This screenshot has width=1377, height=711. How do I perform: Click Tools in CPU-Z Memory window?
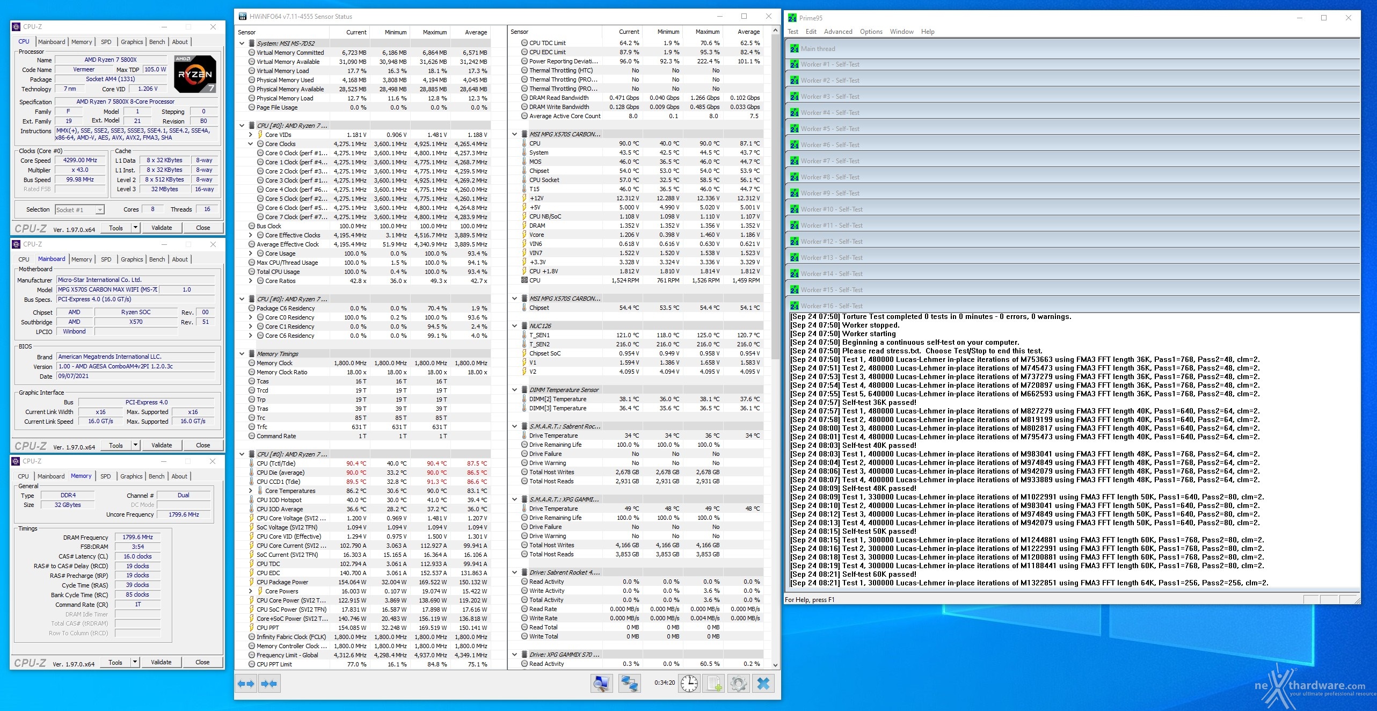pos(115,662)
